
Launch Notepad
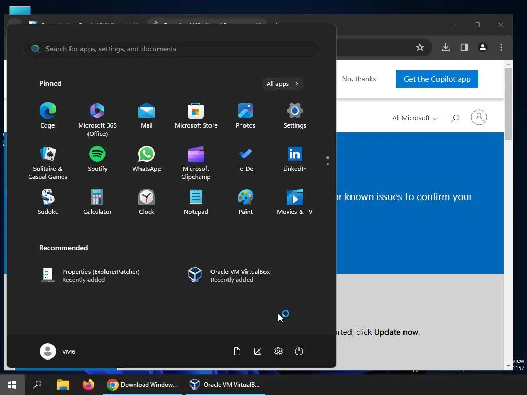196,202
